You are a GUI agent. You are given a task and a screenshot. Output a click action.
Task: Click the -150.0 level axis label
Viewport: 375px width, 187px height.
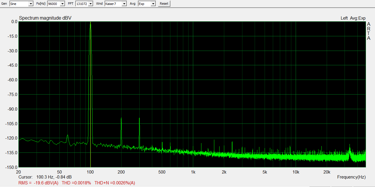(11, 167)
